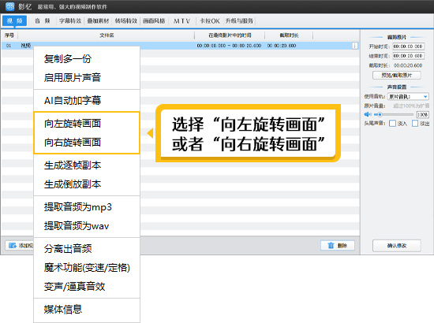Image resolution: width=434 pixels, height=323 pixels.
Task: Click the small marker icon on video row
Action: pos(354,46)
